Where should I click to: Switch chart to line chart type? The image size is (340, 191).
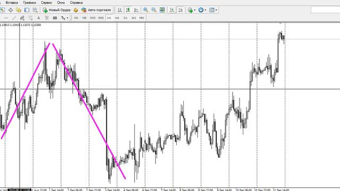(136, 10)
